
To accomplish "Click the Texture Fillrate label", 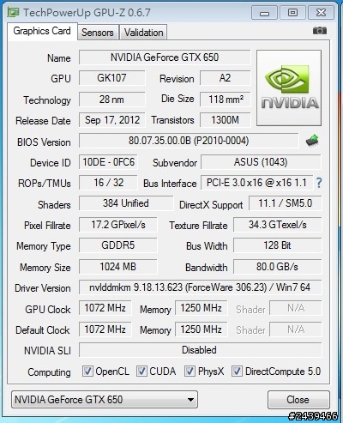I will click(x=198, y=226).
